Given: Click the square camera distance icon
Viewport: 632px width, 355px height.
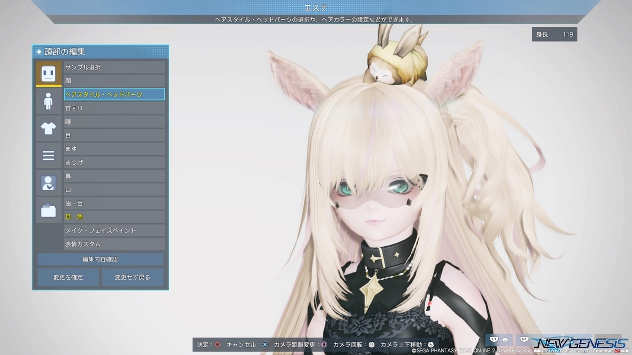Looking at the screenshot, I should click(x=324, y=344).
